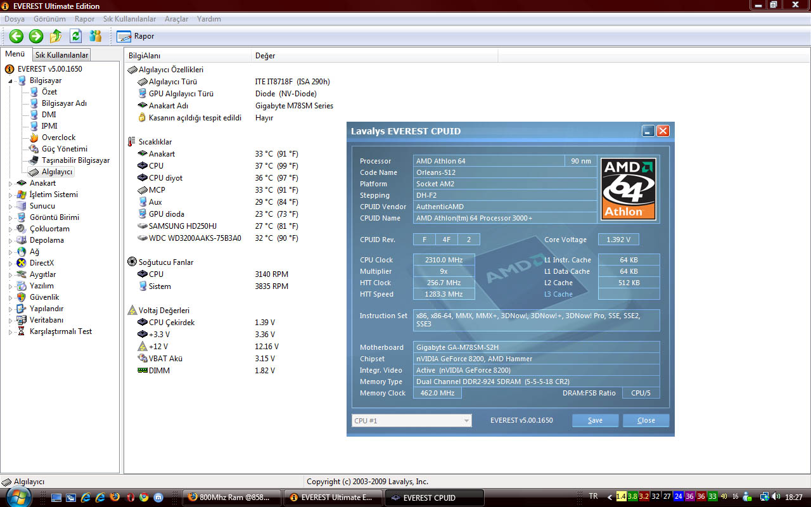Click the users icon in the toolbar
The width and height of the screenshot is (811, 507).
96,36
